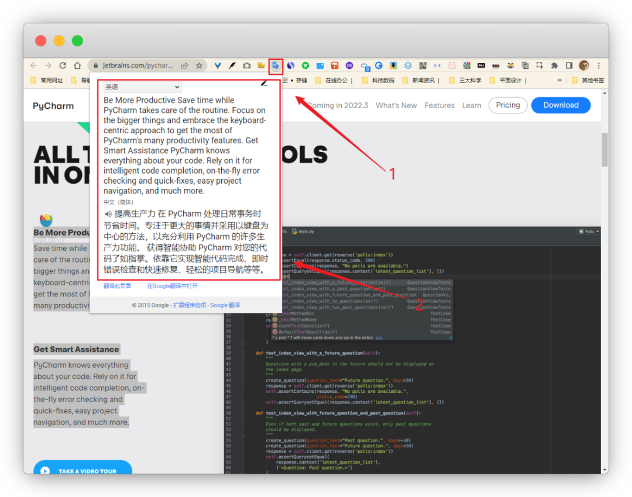Click the page vertical scrollbar thumb
This screenshot has width=632, height=497.
(x=604, y=149)
